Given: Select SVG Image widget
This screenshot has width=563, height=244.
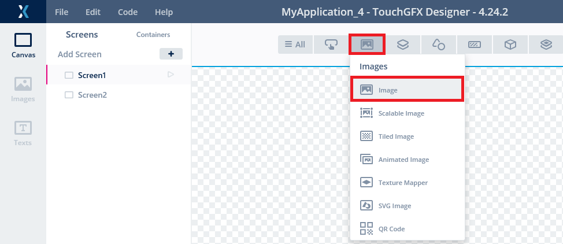Looking at the screenshot, I should click(x=407, y=205).
